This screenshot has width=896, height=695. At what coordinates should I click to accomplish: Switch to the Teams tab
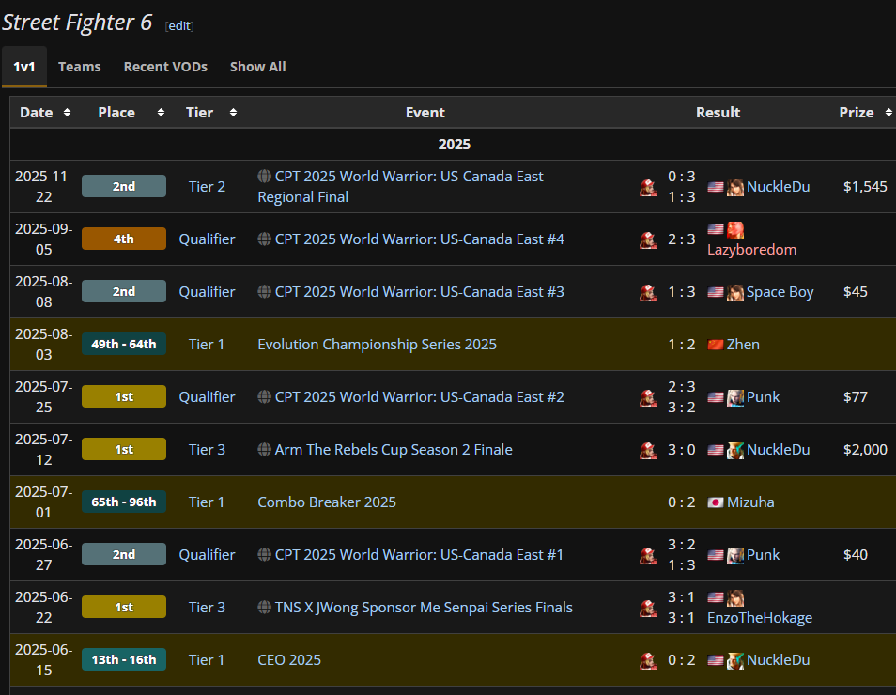pos(80,67)
